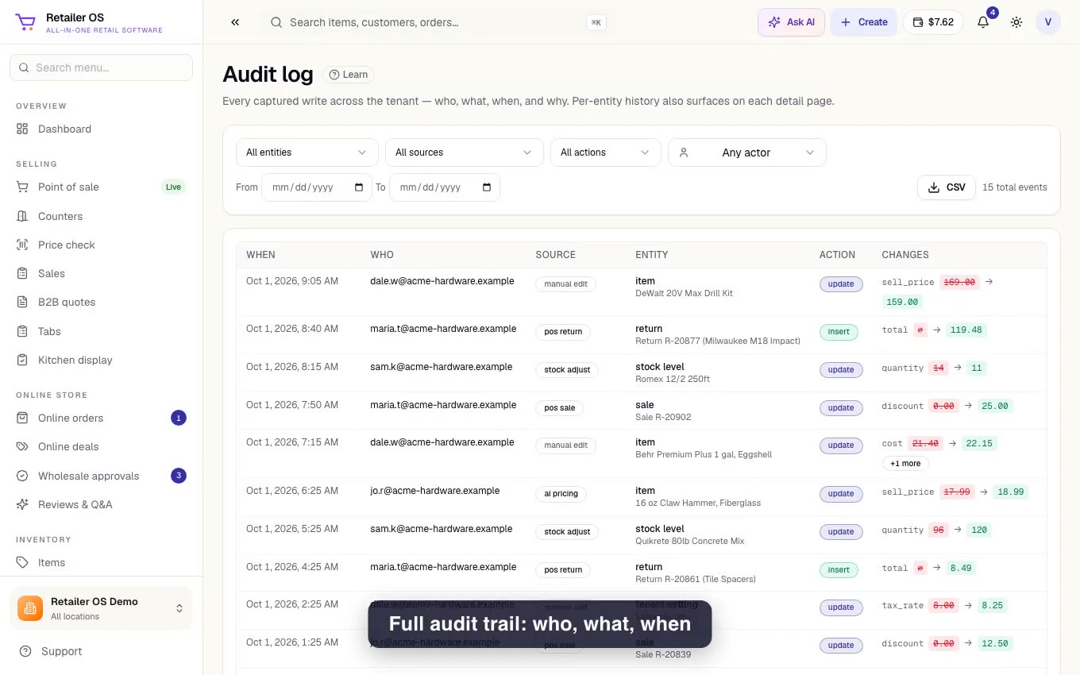Screen dimensions: 1080x675
Task: Click Return R-20861 (Tile Spacers) entry
Action: 696,579
